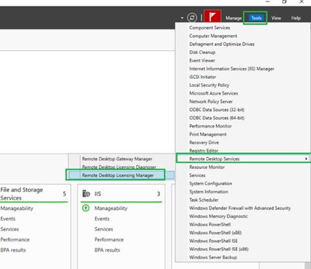Select Windows Server Backup
The width and height of the screenshot is (311, 269).
coord(213,257)
